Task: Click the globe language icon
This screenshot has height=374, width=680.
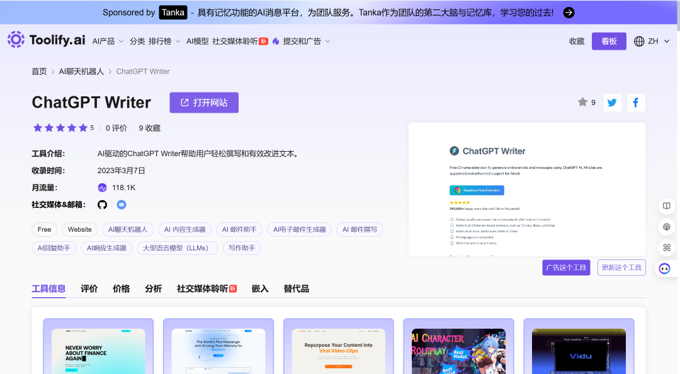Action: tap(639, 41)
